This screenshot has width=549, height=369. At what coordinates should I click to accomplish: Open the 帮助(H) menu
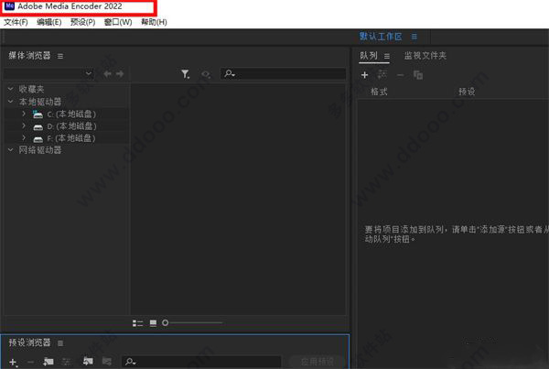point(154,22)
